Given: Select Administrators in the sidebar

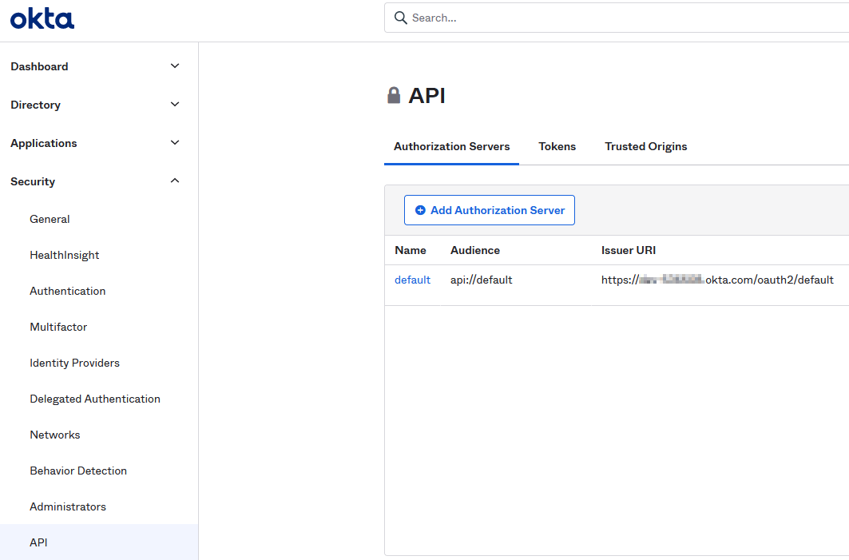Looking at the screenshot, I should pos(68,506).
